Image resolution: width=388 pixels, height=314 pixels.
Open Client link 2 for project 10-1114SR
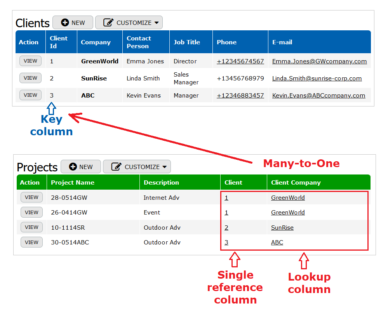226,228
